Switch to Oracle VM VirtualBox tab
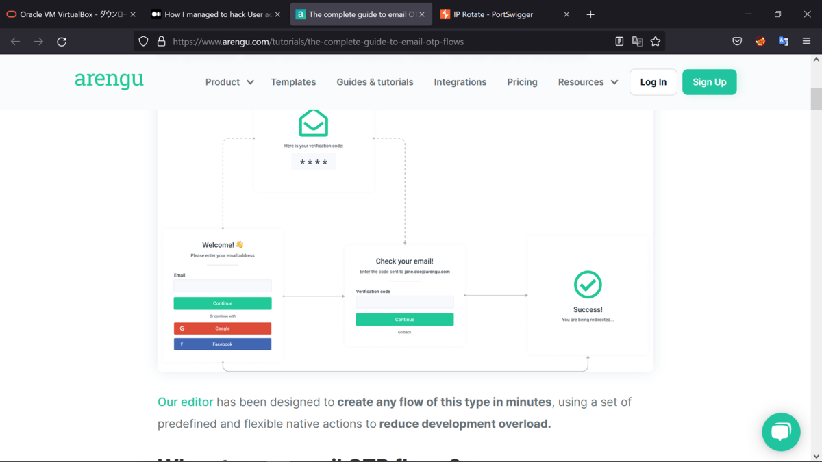Viewport: 822px width, 462px height. (x=71, y=14)
